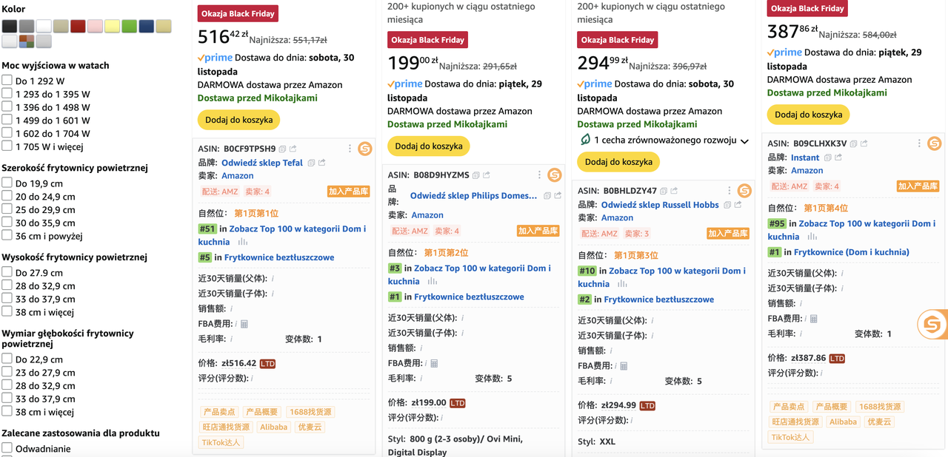Show the rank chart icon on the Philips card
The image size is (948, 457).
coord(433,282)
